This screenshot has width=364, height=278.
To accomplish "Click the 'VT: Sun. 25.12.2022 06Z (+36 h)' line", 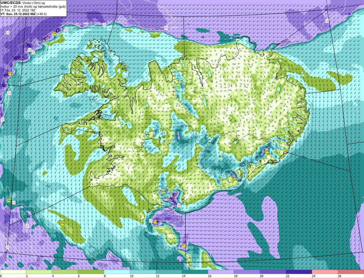I will point(24,14).
